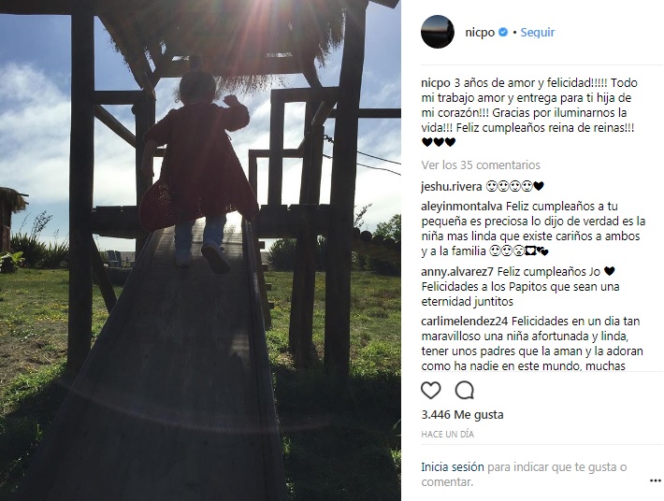Open nicpo's round profile picture

pos(438,32)
